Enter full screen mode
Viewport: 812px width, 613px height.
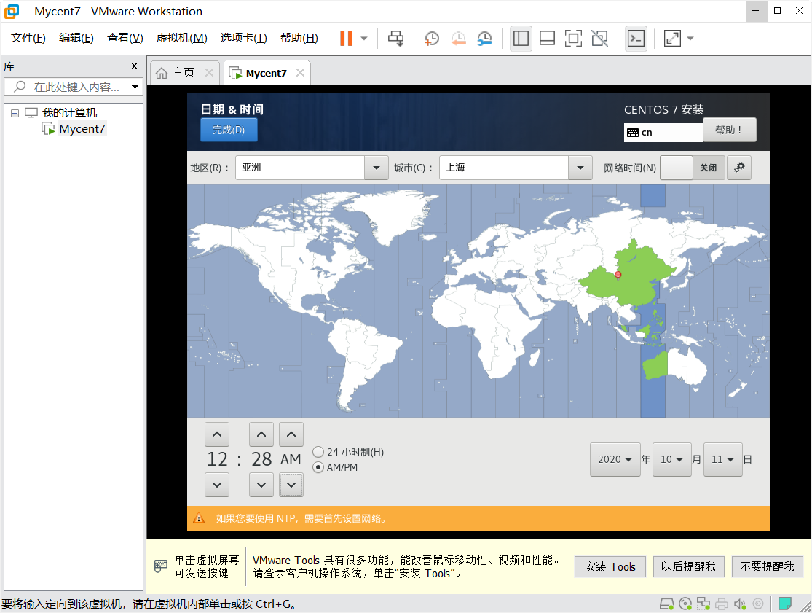click(x=573, y=38)
